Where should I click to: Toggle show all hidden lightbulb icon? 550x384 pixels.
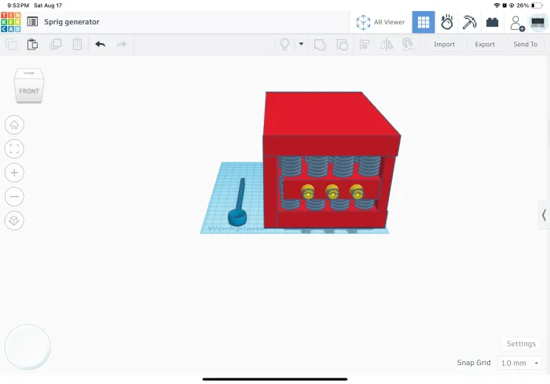284,44
